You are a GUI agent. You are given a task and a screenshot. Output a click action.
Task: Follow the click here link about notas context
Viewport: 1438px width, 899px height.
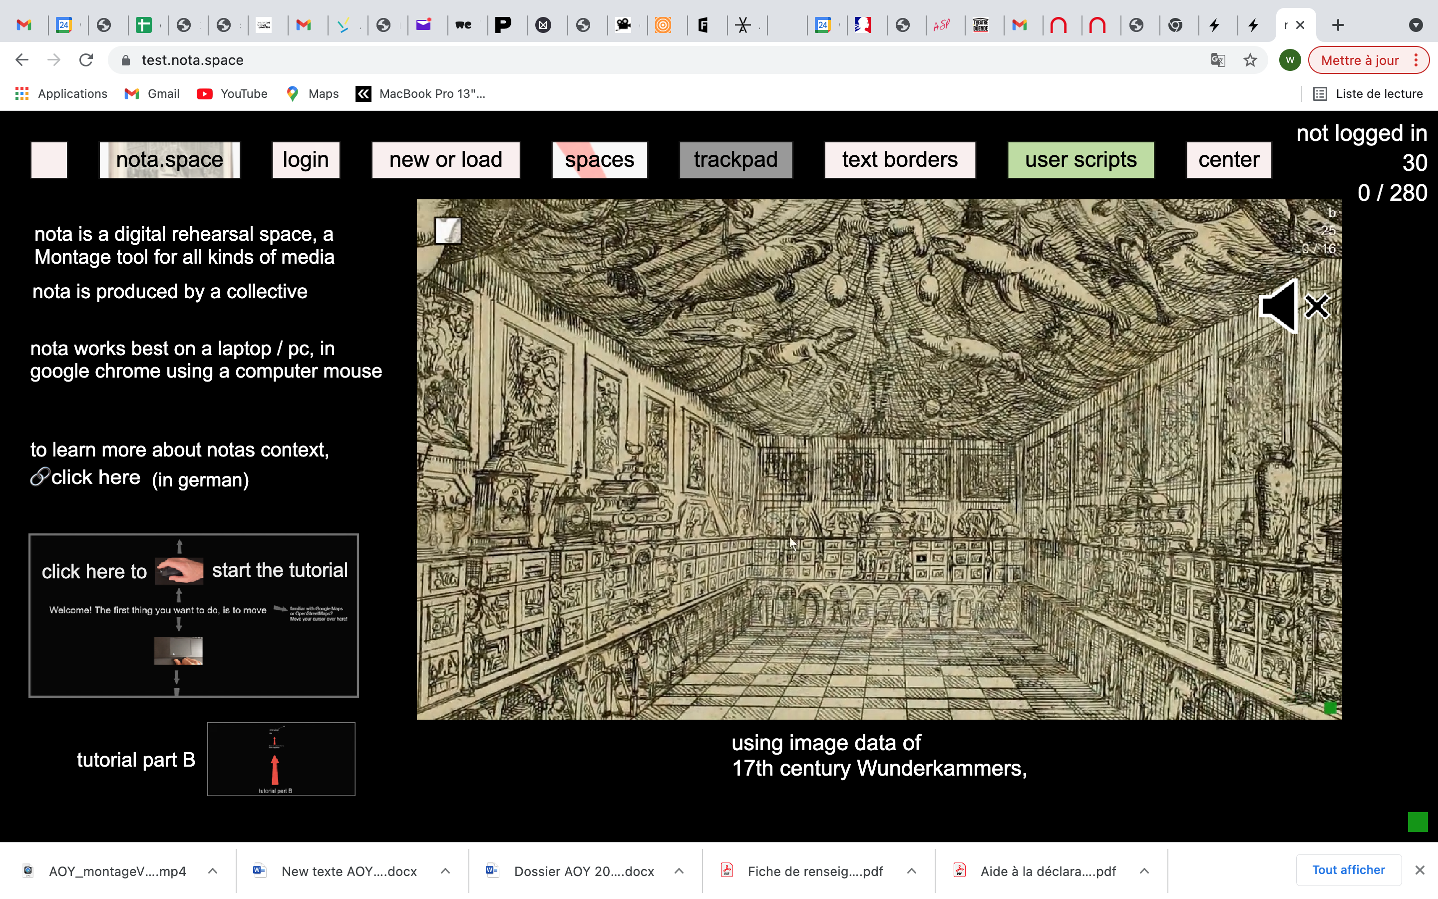pyautogui.click(x=95, y=477)
